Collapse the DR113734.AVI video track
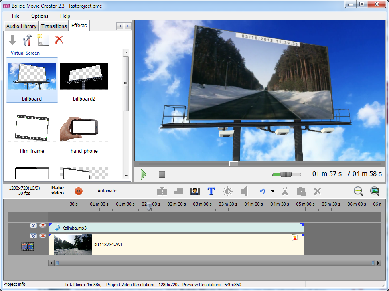389x291 pixels. pos(34,236)
